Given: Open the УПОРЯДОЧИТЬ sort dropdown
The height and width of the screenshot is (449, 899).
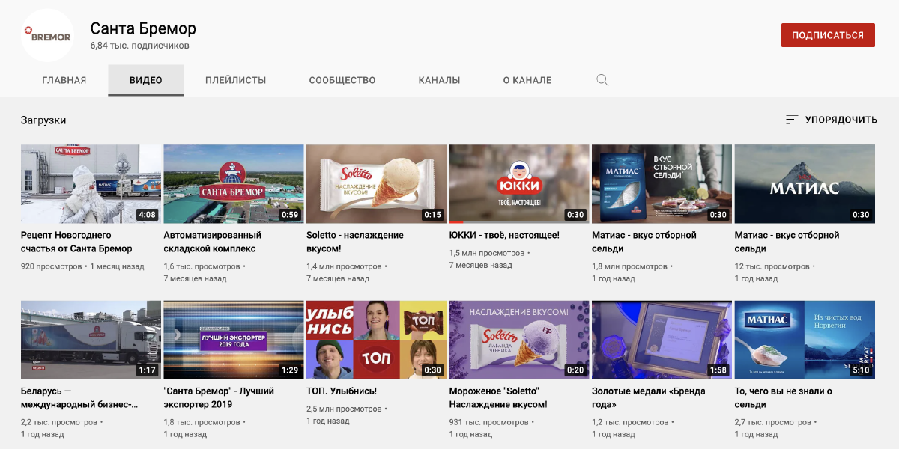Looking at the screenshot, I should (x=831, y=120).
